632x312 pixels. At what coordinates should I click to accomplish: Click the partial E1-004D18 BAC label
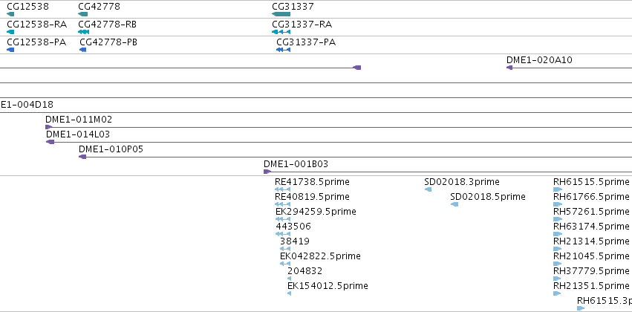27,105
